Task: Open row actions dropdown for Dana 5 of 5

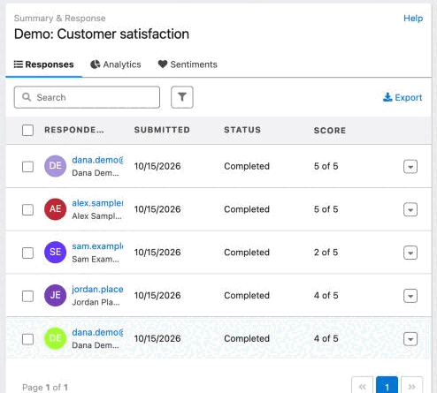Action: 410,167
